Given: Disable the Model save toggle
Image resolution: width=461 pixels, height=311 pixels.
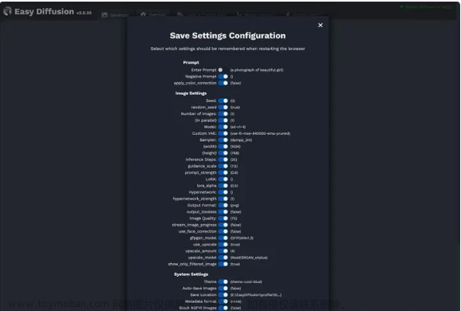Looking at the screenshot, I should point(223,127).
